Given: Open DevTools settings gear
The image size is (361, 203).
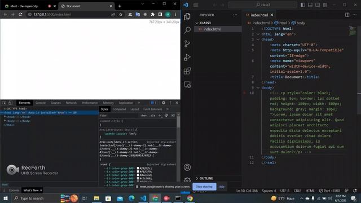Looking at the screenshot, I should click(x=164, y=103).
